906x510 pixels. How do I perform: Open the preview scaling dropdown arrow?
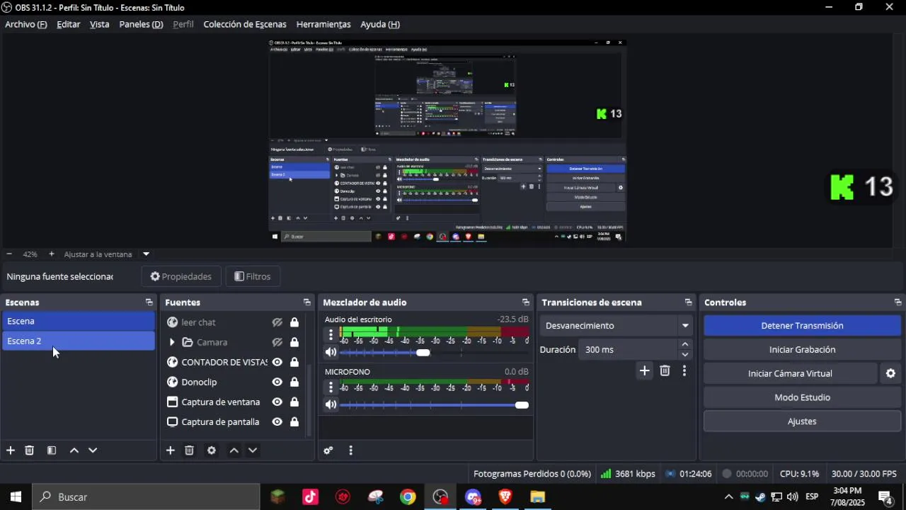[x=147, y=254]
